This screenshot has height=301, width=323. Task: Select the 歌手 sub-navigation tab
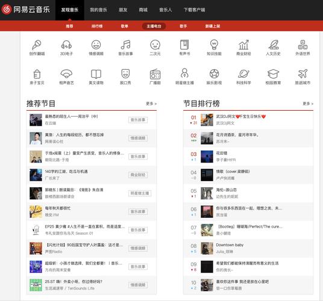(183, 26)
